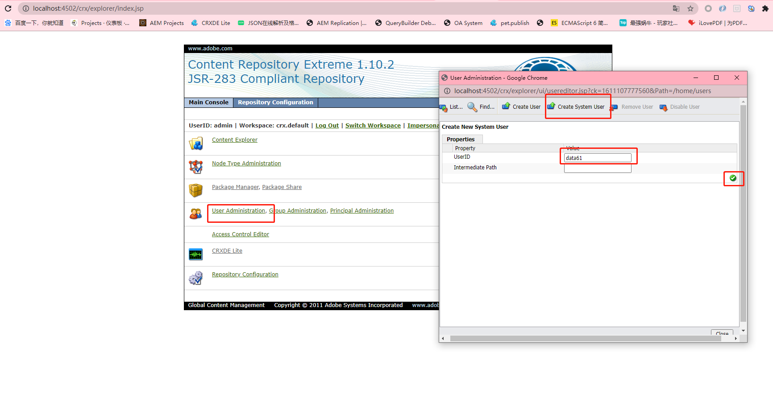Click the Intermediate Path input field
This screenshot has height=410, width=773.
point(598,168)
